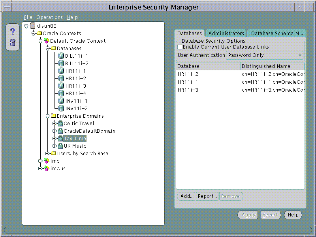The height and width of the screenshot is (237, 316).
Task: Select HR11i-4 in the tree
Action: (75, 94)
